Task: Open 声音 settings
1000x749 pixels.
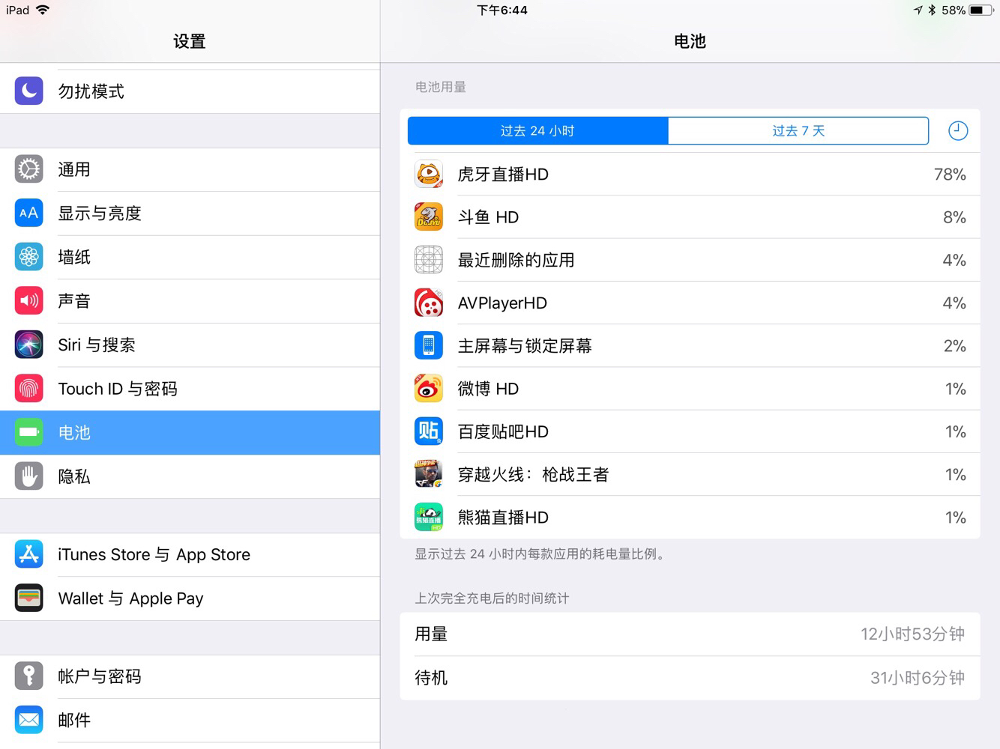Action: click(190, 301)
